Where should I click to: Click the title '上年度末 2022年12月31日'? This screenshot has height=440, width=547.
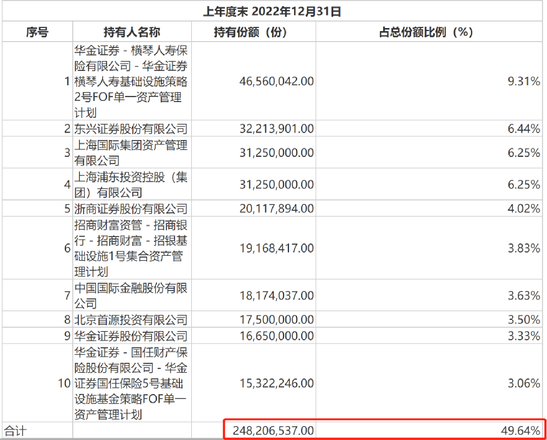(272, 11)
